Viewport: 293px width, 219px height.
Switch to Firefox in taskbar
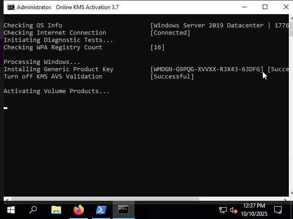[79, 210]
